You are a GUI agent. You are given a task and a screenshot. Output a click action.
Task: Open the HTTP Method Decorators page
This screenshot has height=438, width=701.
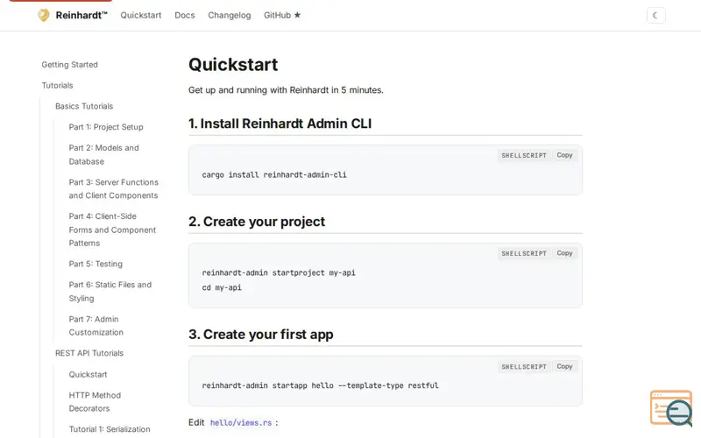96,401
